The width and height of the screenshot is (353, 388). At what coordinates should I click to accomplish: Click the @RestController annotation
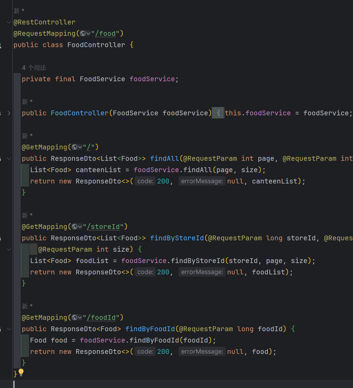coord(45,22)
